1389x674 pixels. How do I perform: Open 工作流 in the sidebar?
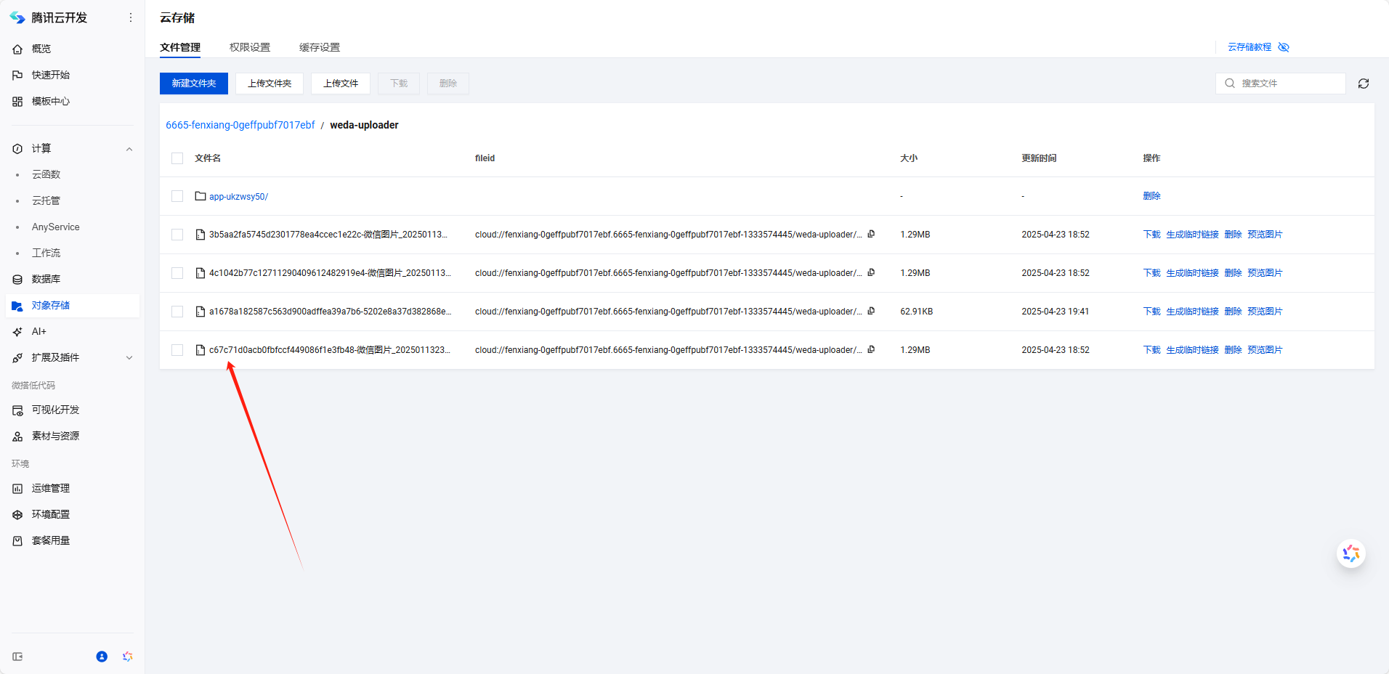tap(46, 253)
